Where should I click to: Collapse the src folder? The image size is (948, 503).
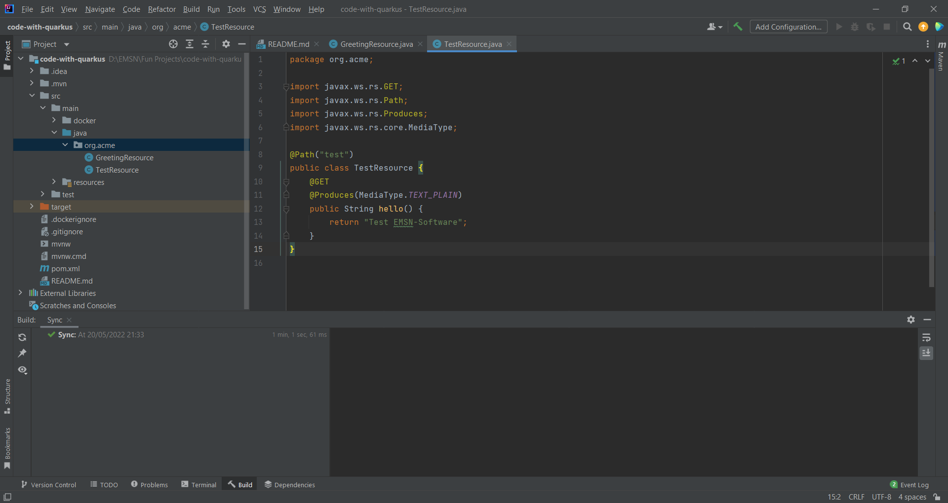(32, 96)
